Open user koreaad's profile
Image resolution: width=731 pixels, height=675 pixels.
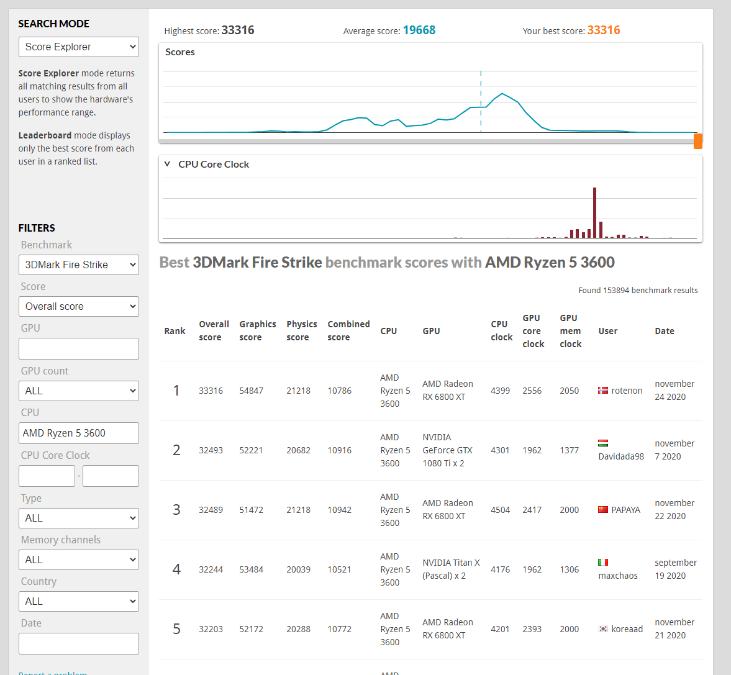[627, 629]
